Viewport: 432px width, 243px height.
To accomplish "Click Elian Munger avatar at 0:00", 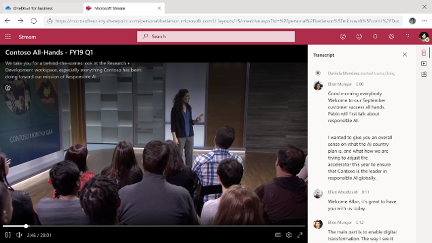I will click(318, 86).
